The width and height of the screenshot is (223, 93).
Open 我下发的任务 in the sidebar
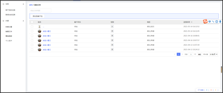(10, 10)
